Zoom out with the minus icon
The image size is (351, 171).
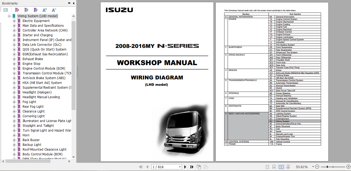click(317, 167)
